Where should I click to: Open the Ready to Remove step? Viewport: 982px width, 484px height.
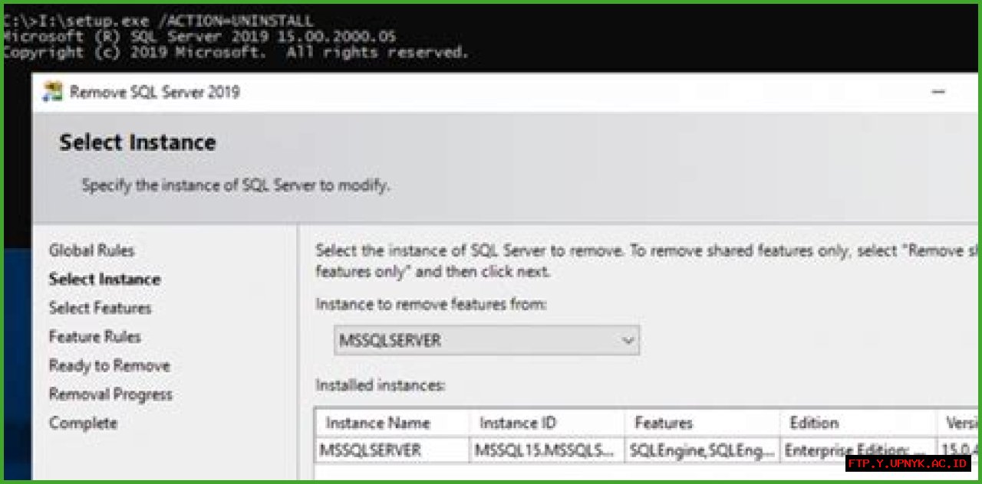point(109,365)
